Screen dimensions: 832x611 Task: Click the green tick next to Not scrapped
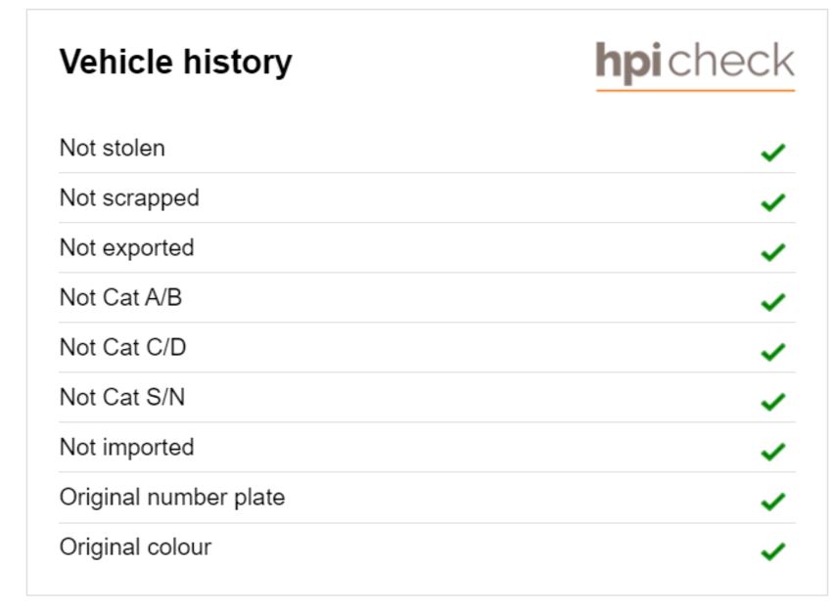pos(773,202)
